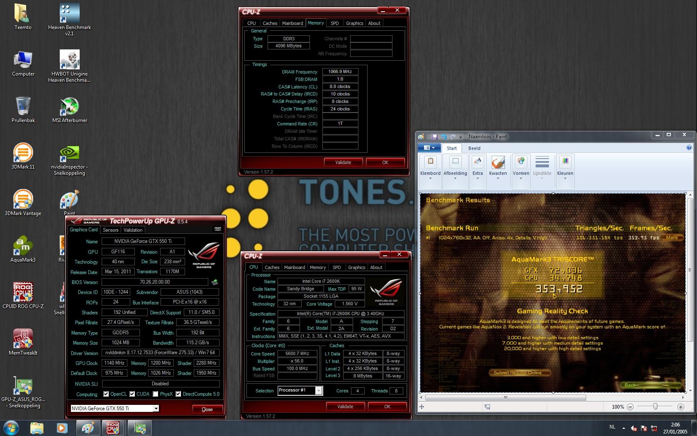This screenshot has height=436, width=697.
Task: Click zoom out minus button in Paint
Action: coord(630,407)
